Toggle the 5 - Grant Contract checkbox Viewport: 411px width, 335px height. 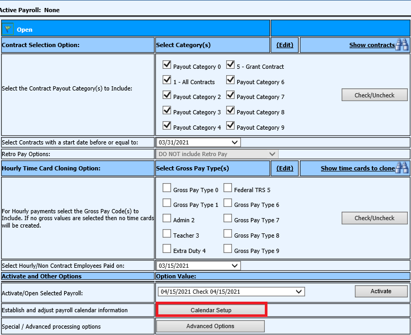click(230, 65)
